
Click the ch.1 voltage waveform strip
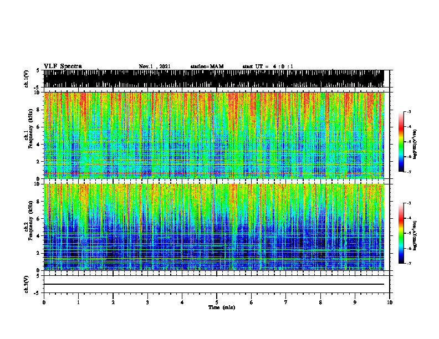coord(213,79)
